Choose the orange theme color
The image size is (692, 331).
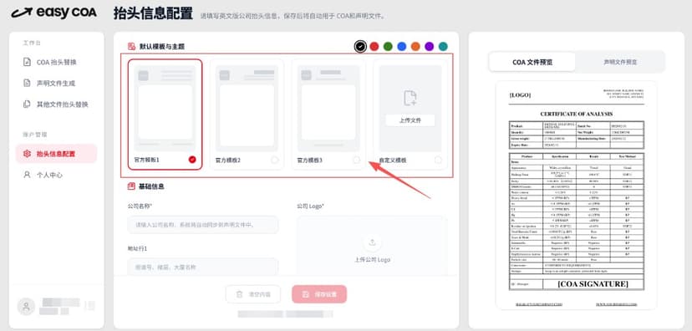coord(415,46)
